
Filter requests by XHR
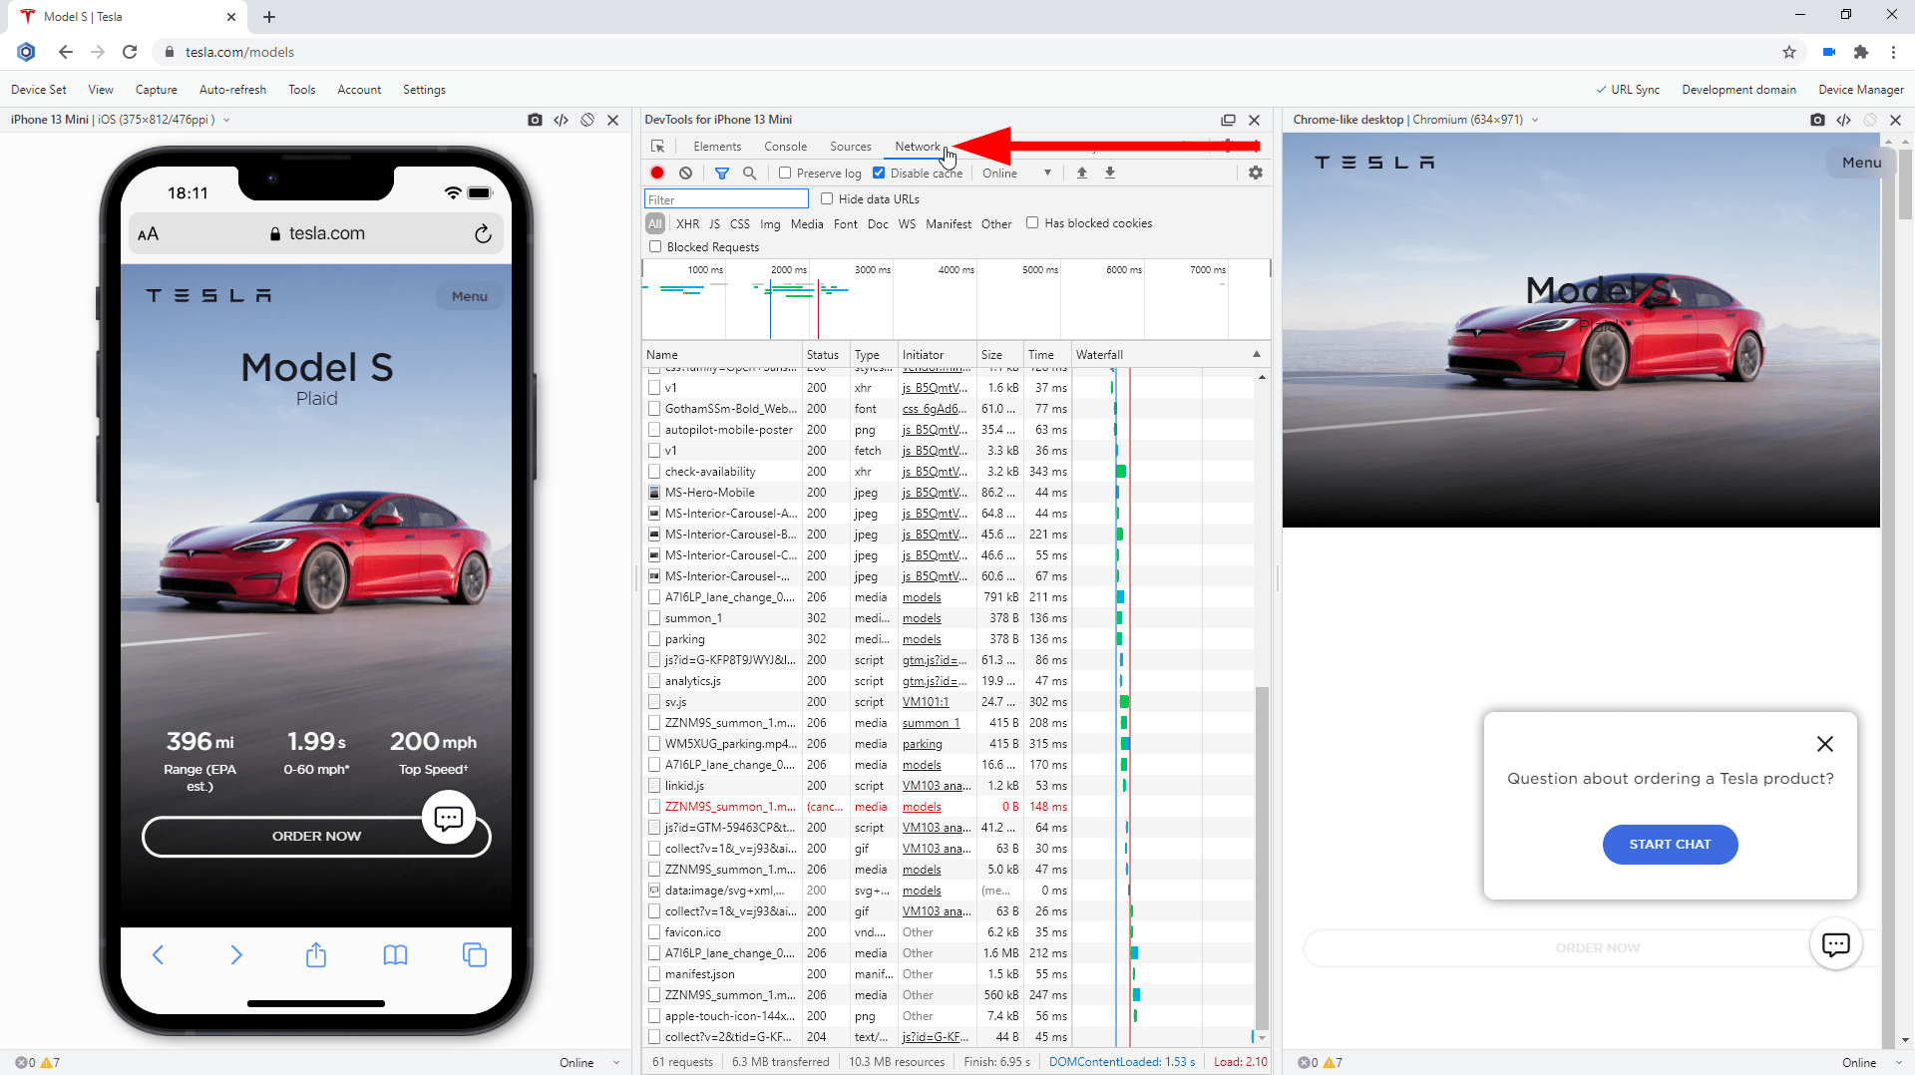pyautogui.click(x=688, y=224)
